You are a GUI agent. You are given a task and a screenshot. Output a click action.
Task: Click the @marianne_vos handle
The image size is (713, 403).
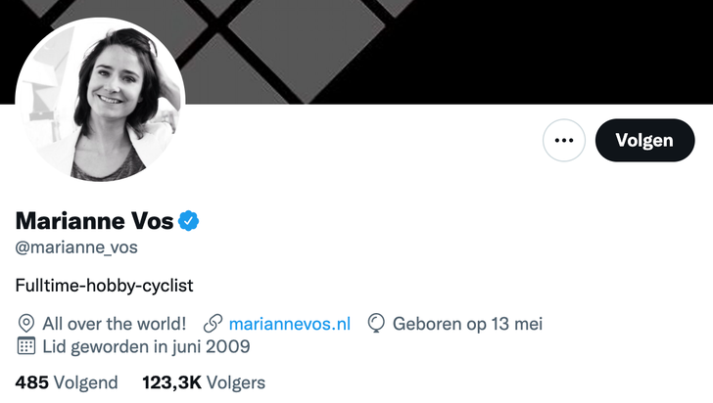76,248
